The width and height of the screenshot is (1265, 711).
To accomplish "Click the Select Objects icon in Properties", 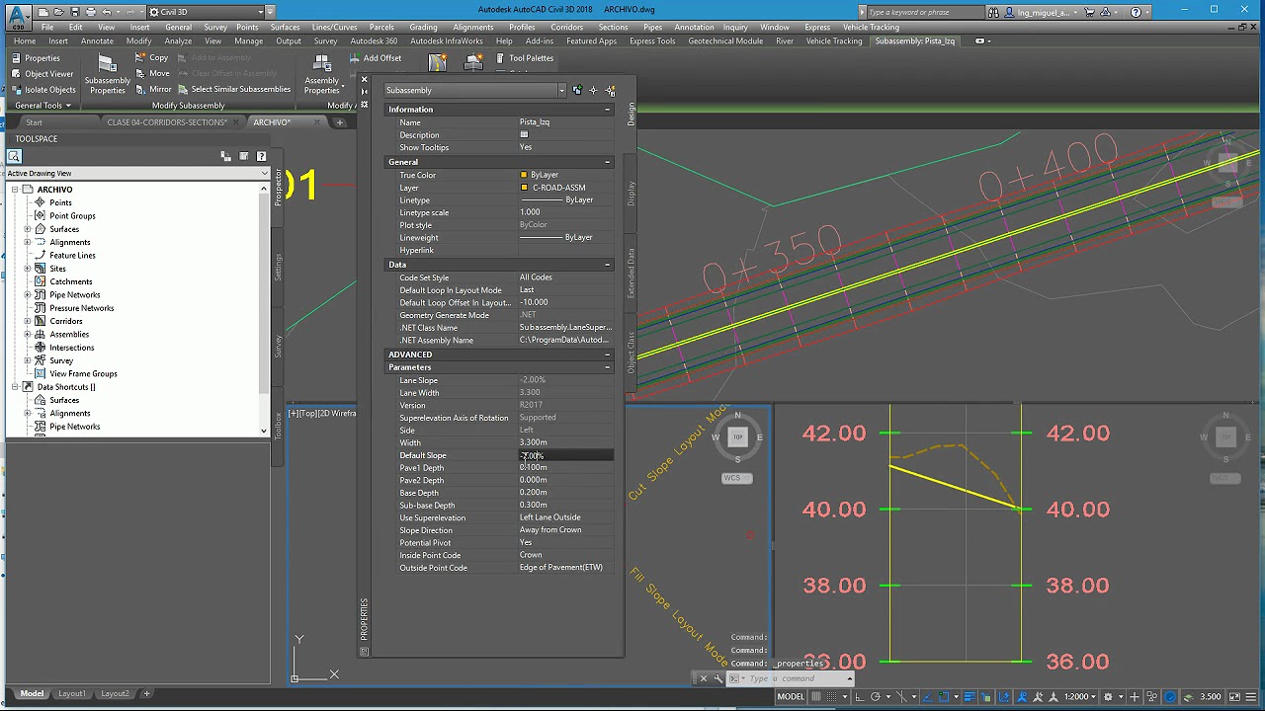I will click(x=593, y=90).
